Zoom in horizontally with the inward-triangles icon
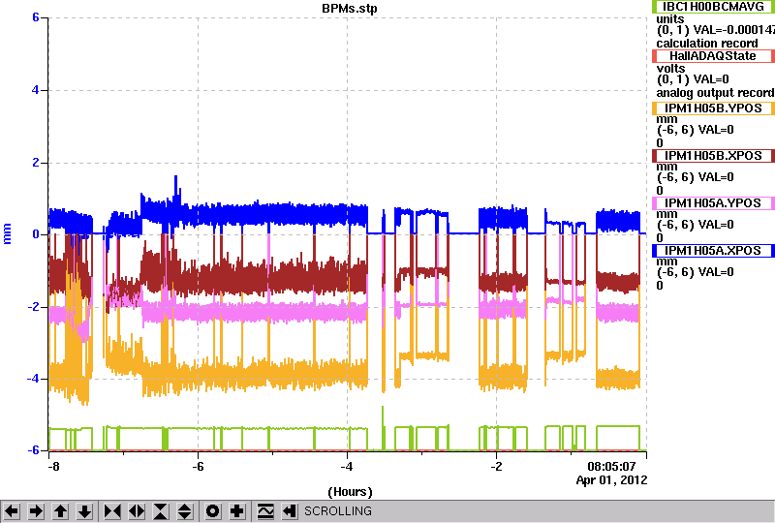Image resolution: width=775 pixels, height=523 pixels. point(112,511)
